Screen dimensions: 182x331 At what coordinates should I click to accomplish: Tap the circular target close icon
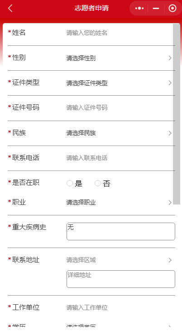pyautogui.click(x=172, y=8)
